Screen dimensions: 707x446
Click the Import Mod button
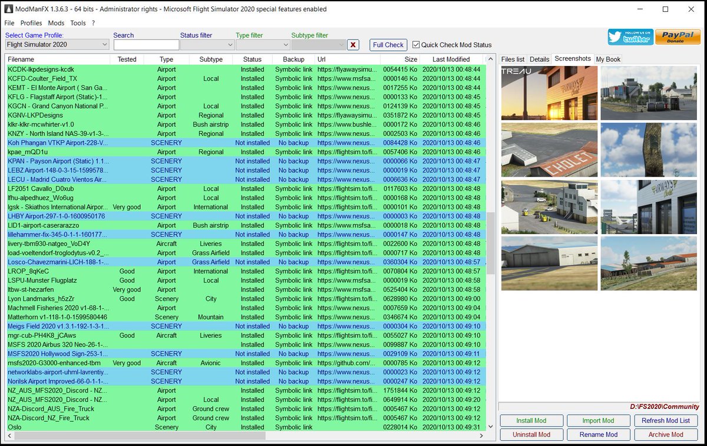[599, 421]
